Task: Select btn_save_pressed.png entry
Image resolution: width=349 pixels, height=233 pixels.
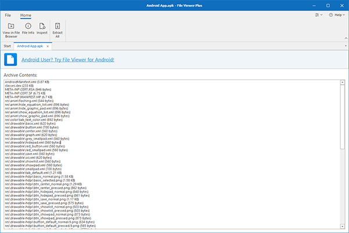Action: click(x=44, y=203)
